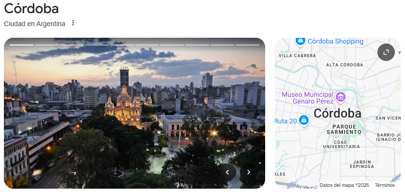Show the next photo in the carousel
This screenshot has width=405, height=194.
coord(249,172)
